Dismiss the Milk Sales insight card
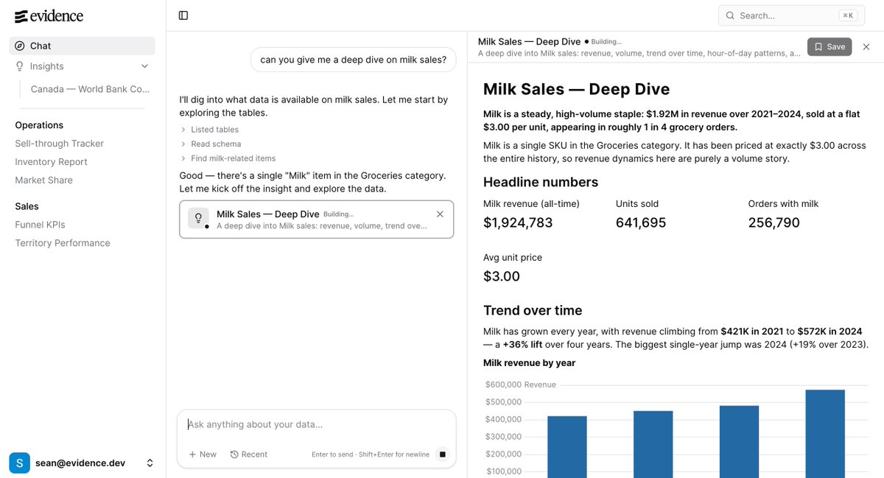Screen dimensions: 884x478 [440, 214]
